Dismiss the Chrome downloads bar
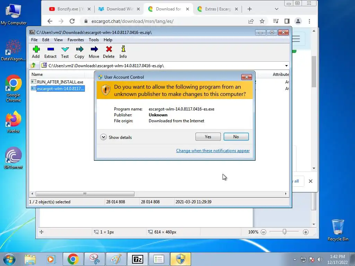 click(x=311, y=181)
